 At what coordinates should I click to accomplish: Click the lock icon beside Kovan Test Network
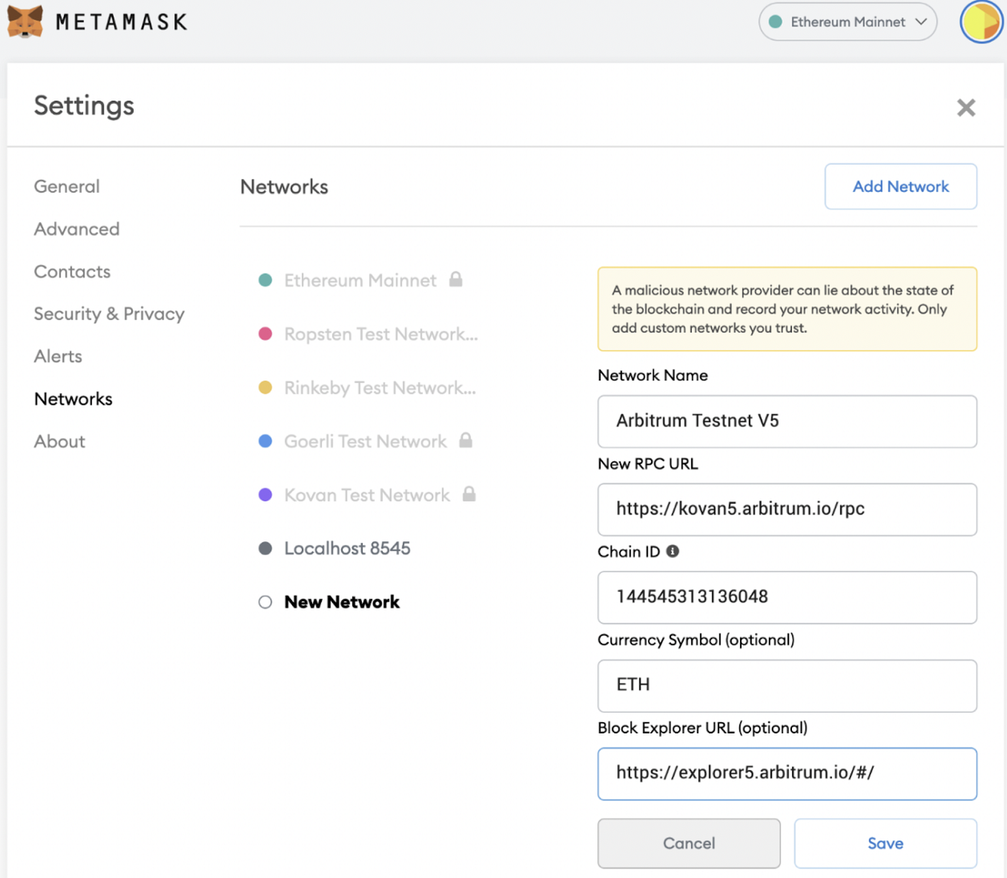[x=469, y=493]
